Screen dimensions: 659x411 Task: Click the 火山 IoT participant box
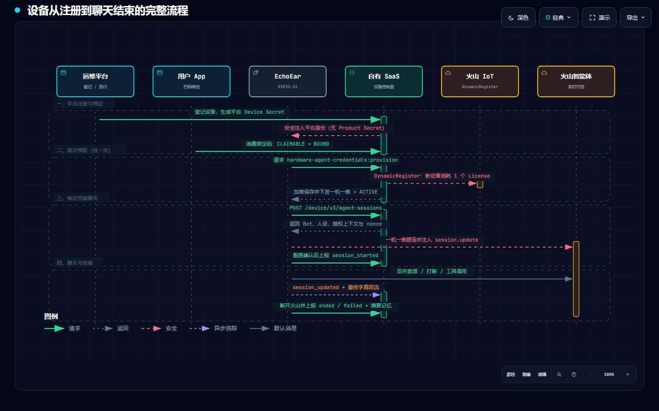point(480,81)
